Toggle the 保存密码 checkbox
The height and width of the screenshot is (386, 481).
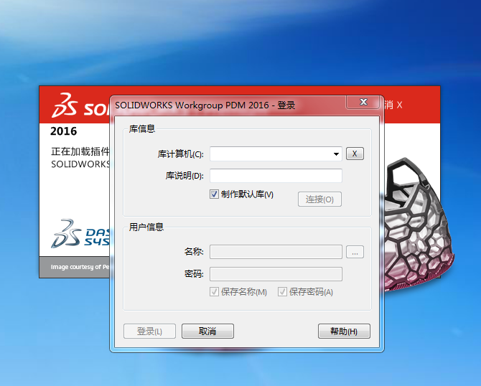[x=282, y=291]
